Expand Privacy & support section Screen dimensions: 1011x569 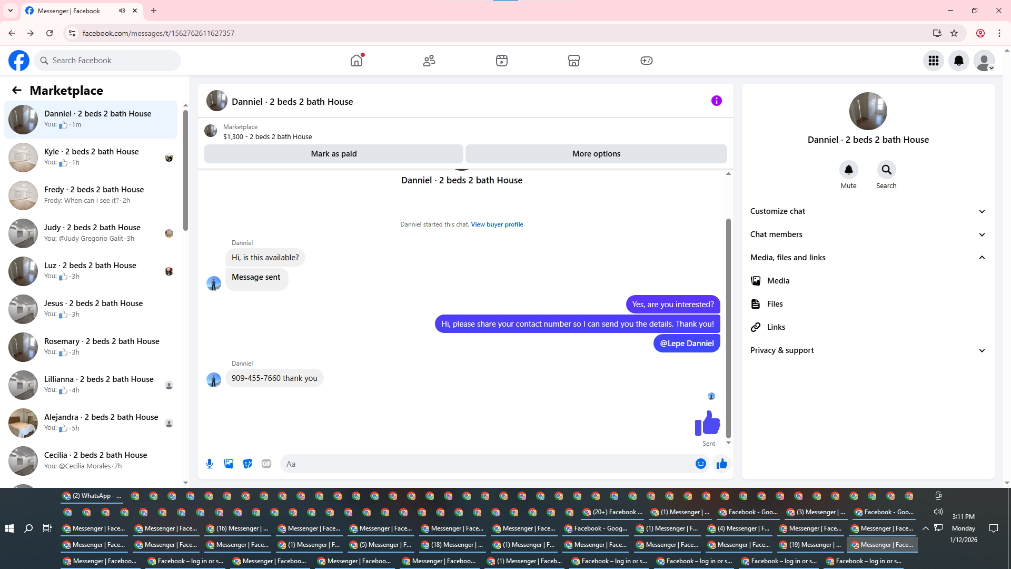[868, 350]
